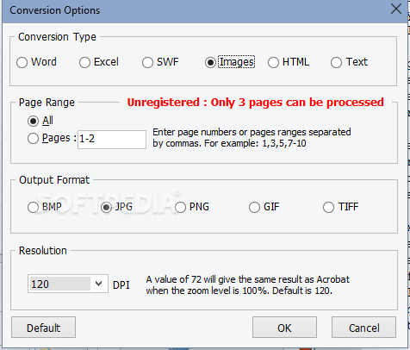The height and width of the screenshot is (350, 410).
Task: Choose TIFF output format
Action: tap(341, 207)
